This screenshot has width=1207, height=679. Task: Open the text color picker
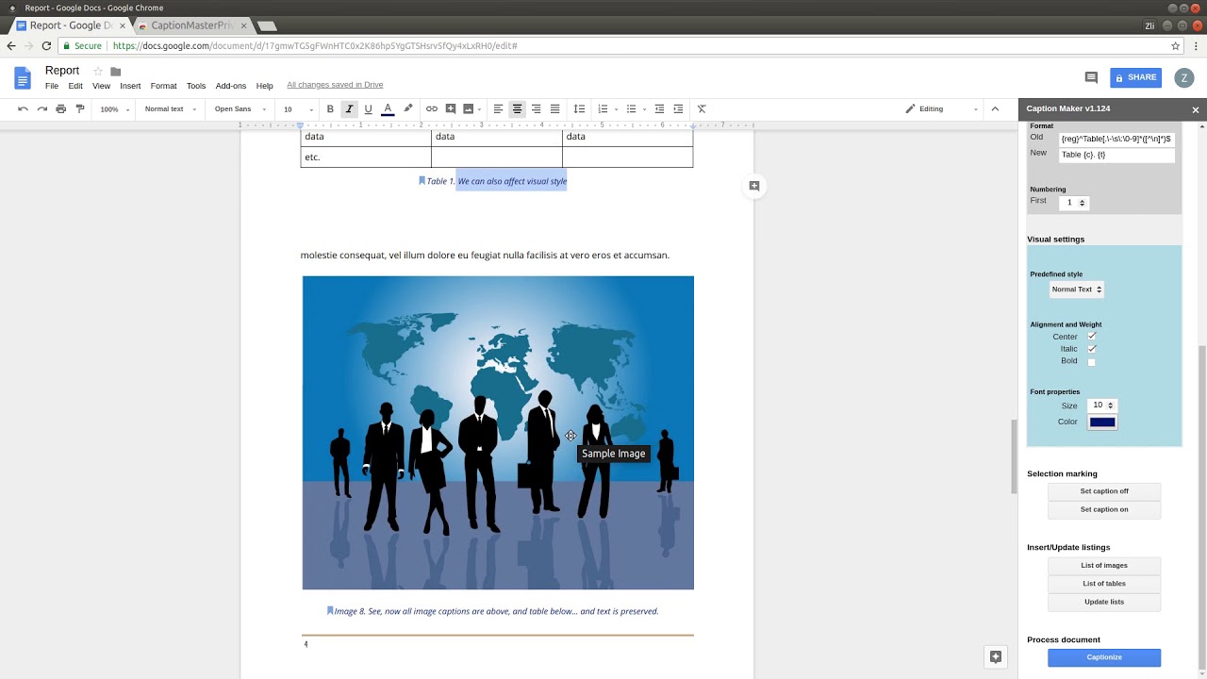tap(388, 109)
